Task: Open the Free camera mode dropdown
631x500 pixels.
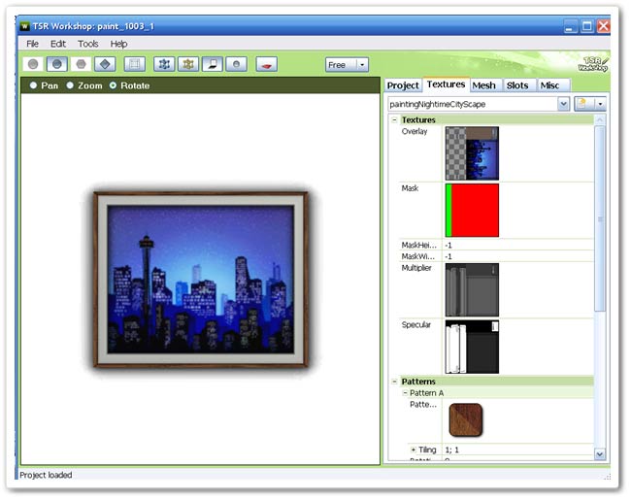Action: point(347,64)
